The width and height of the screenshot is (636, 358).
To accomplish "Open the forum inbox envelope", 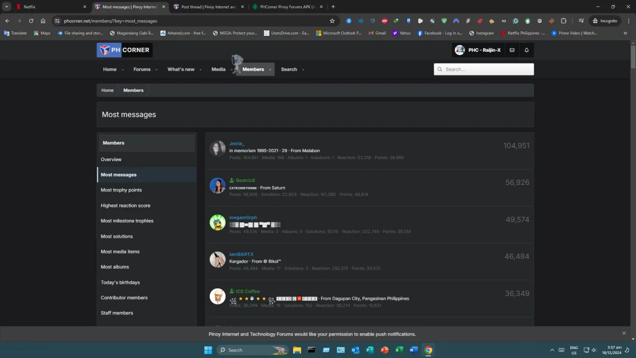I will [x=512, y=50].
